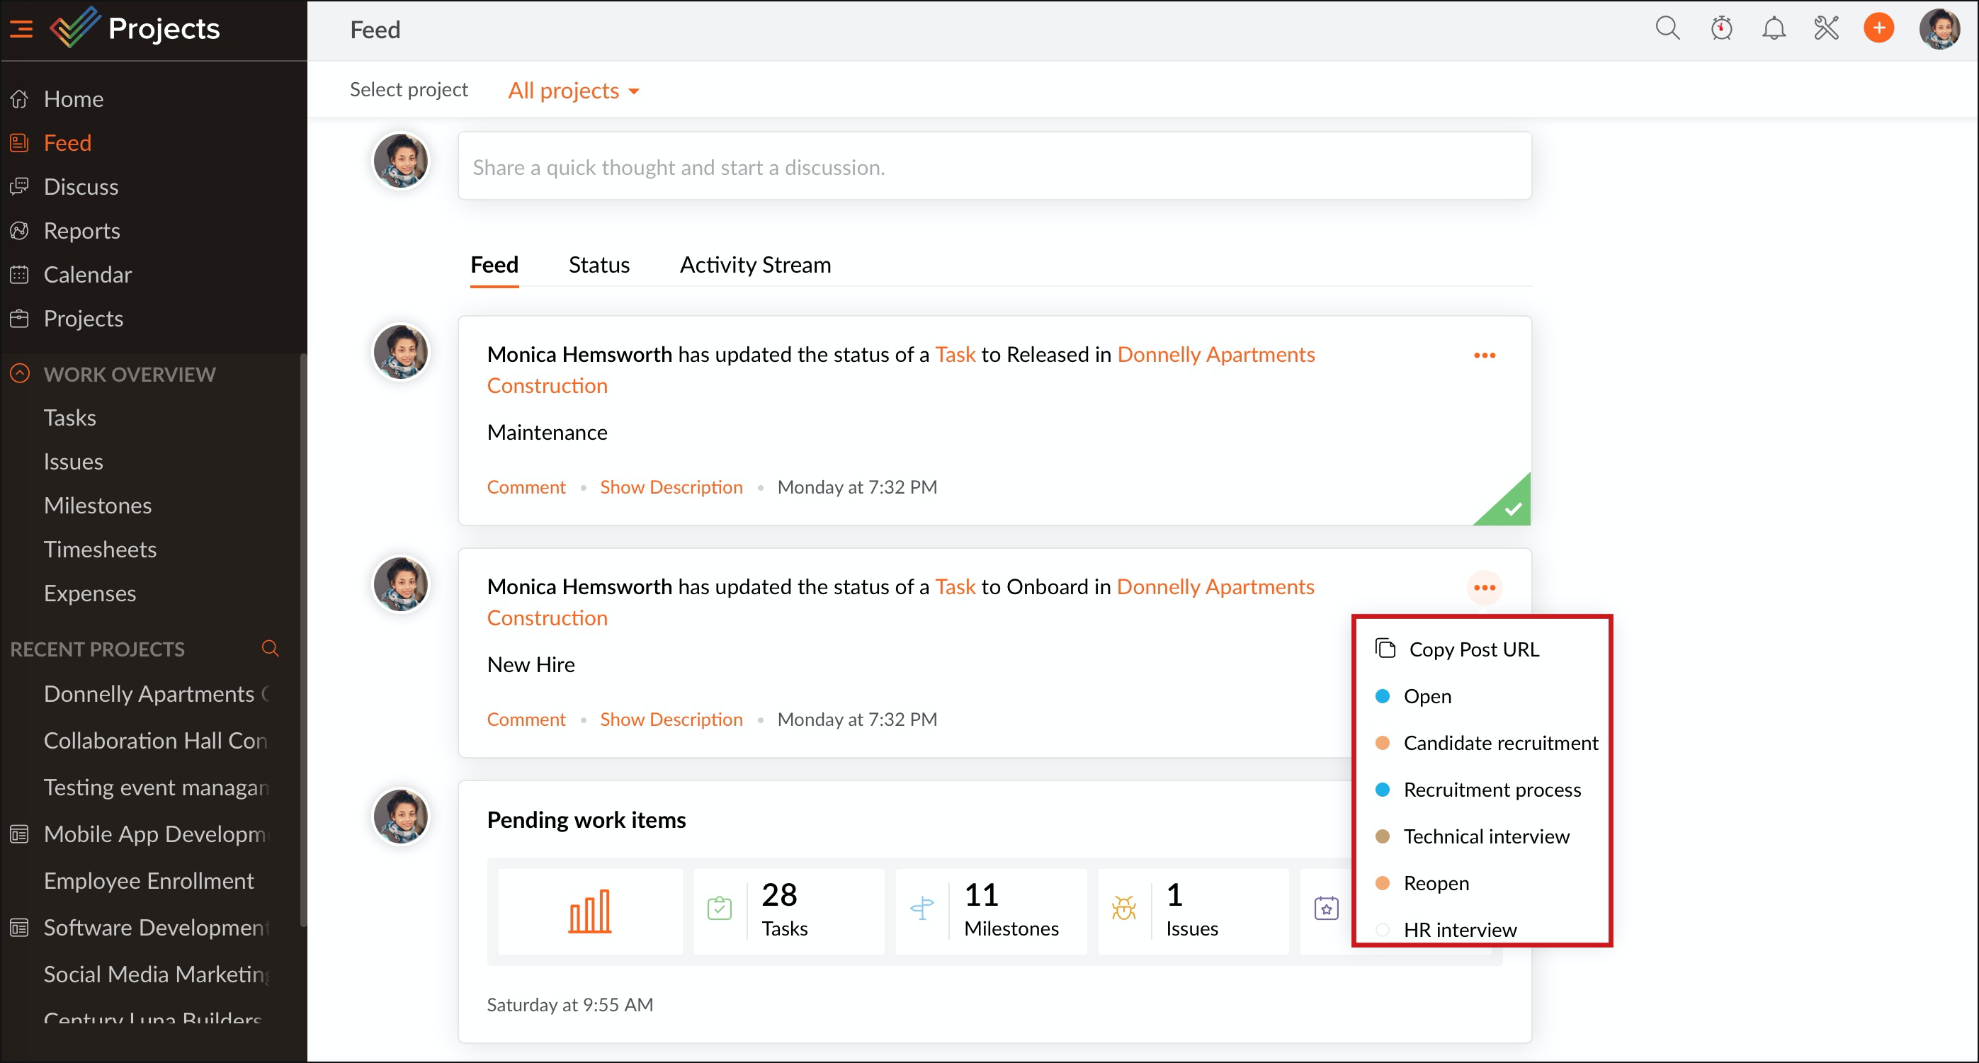The height and width of the screenshot is (1063, 1979).
Task: Open the timer stopwatch icon
Action: coord(1721,28)
